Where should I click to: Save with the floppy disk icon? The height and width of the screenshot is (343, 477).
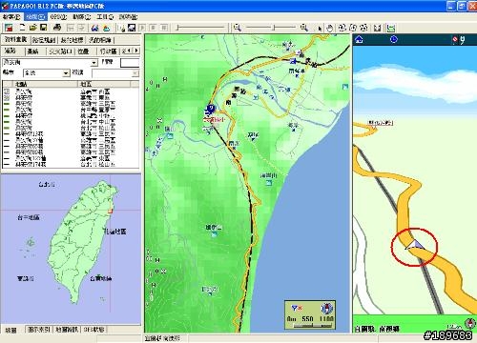coord(43,28)
